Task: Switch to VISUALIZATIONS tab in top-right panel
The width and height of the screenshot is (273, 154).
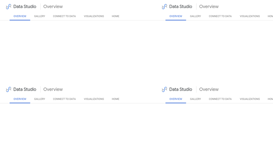Action: 250,16
